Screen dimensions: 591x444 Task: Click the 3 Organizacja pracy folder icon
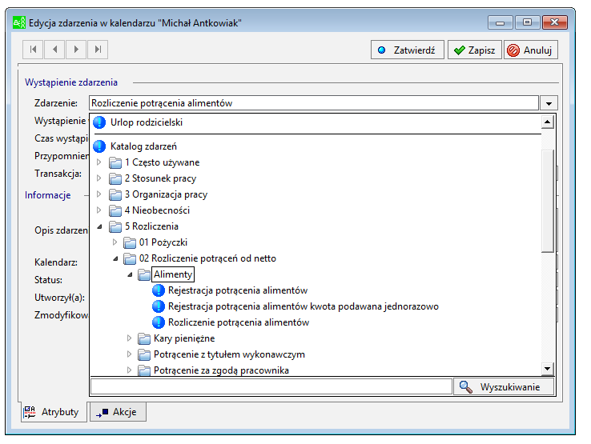tap(115, 194)
